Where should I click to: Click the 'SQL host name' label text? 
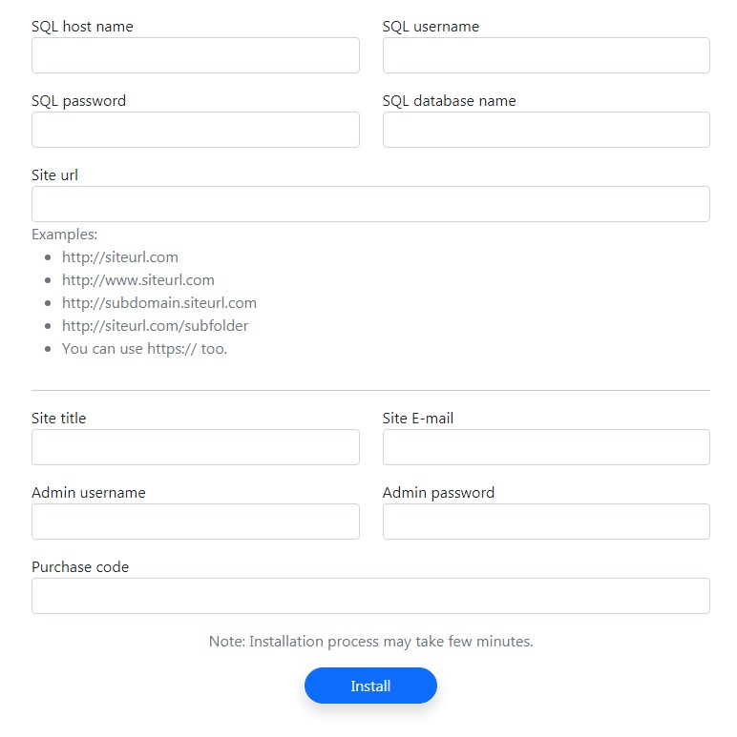(82, 27)
